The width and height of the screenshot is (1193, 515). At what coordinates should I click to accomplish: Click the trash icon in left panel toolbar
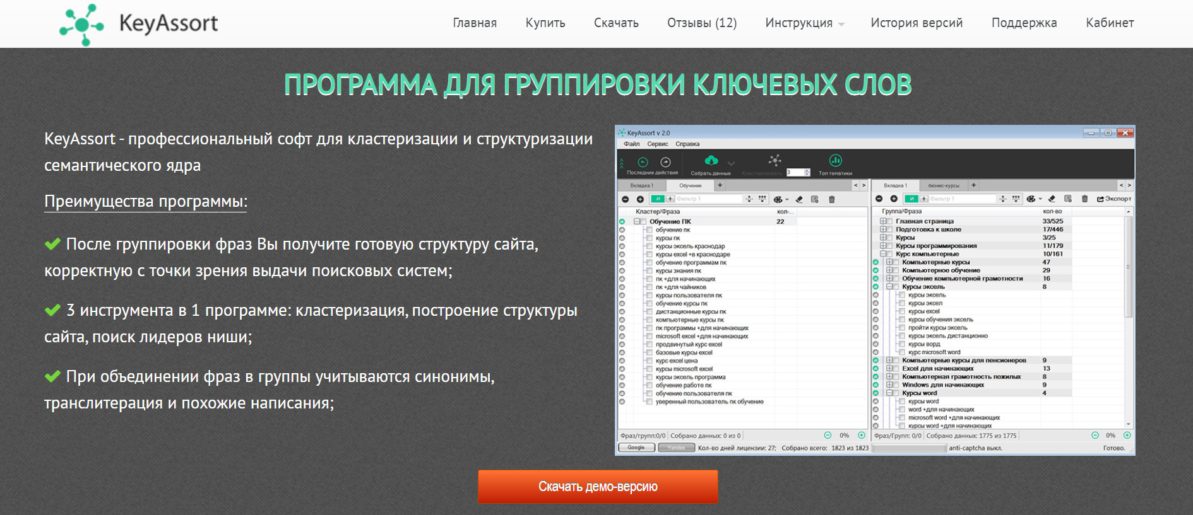(x=832, y=199)
